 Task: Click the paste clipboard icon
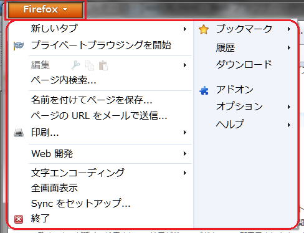pos(103,65)
